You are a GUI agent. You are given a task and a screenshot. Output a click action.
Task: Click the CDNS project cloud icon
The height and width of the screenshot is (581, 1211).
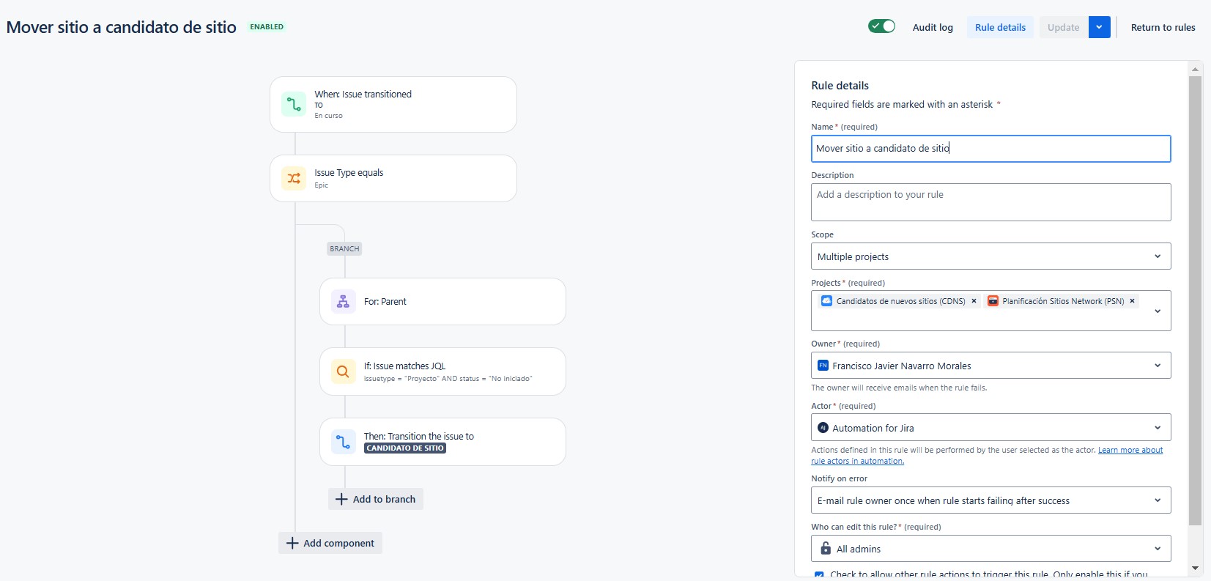827,301
